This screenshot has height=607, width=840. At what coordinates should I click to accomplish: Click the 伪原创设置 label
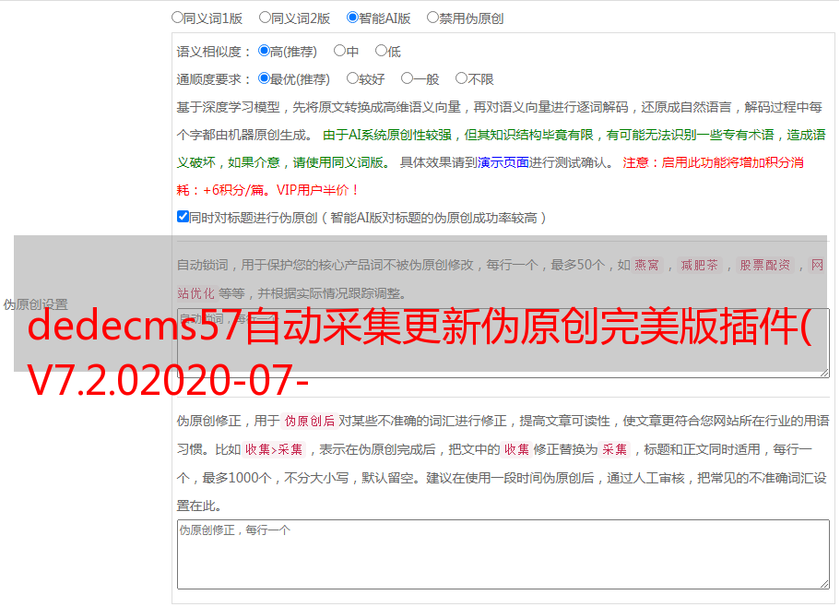tap(35, 304)
